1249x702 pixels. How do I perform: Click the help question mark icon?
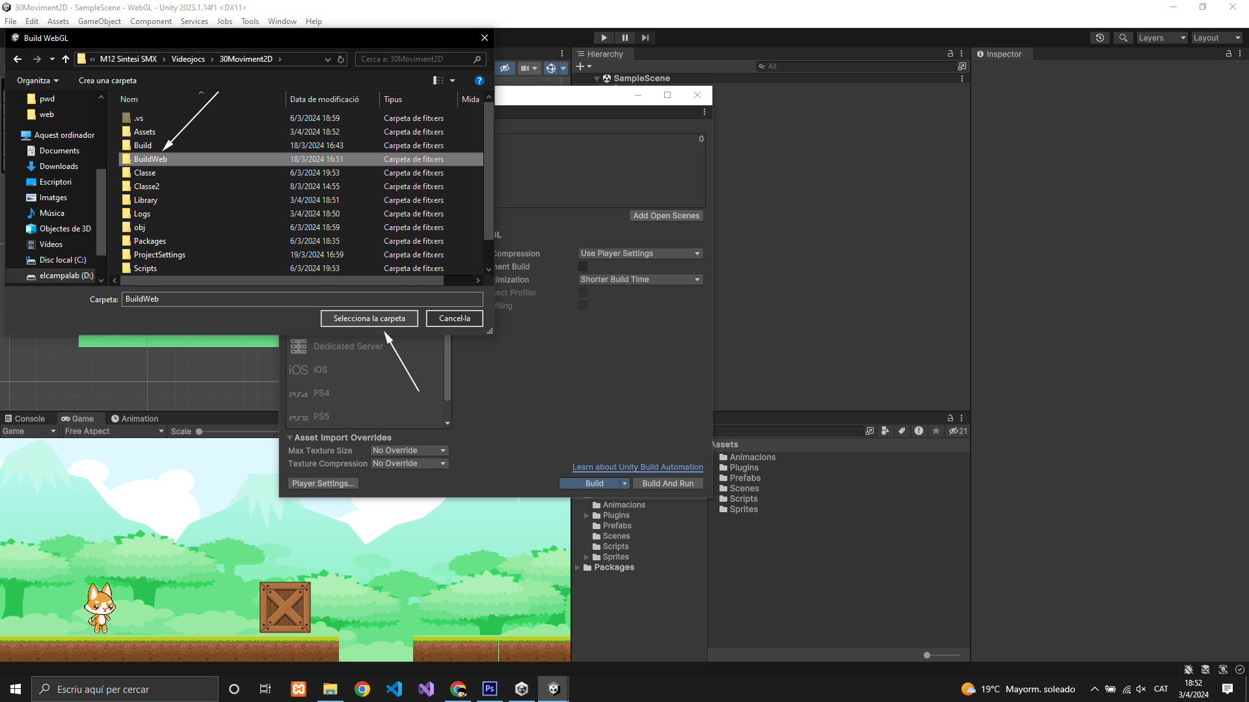coord(479,81)
